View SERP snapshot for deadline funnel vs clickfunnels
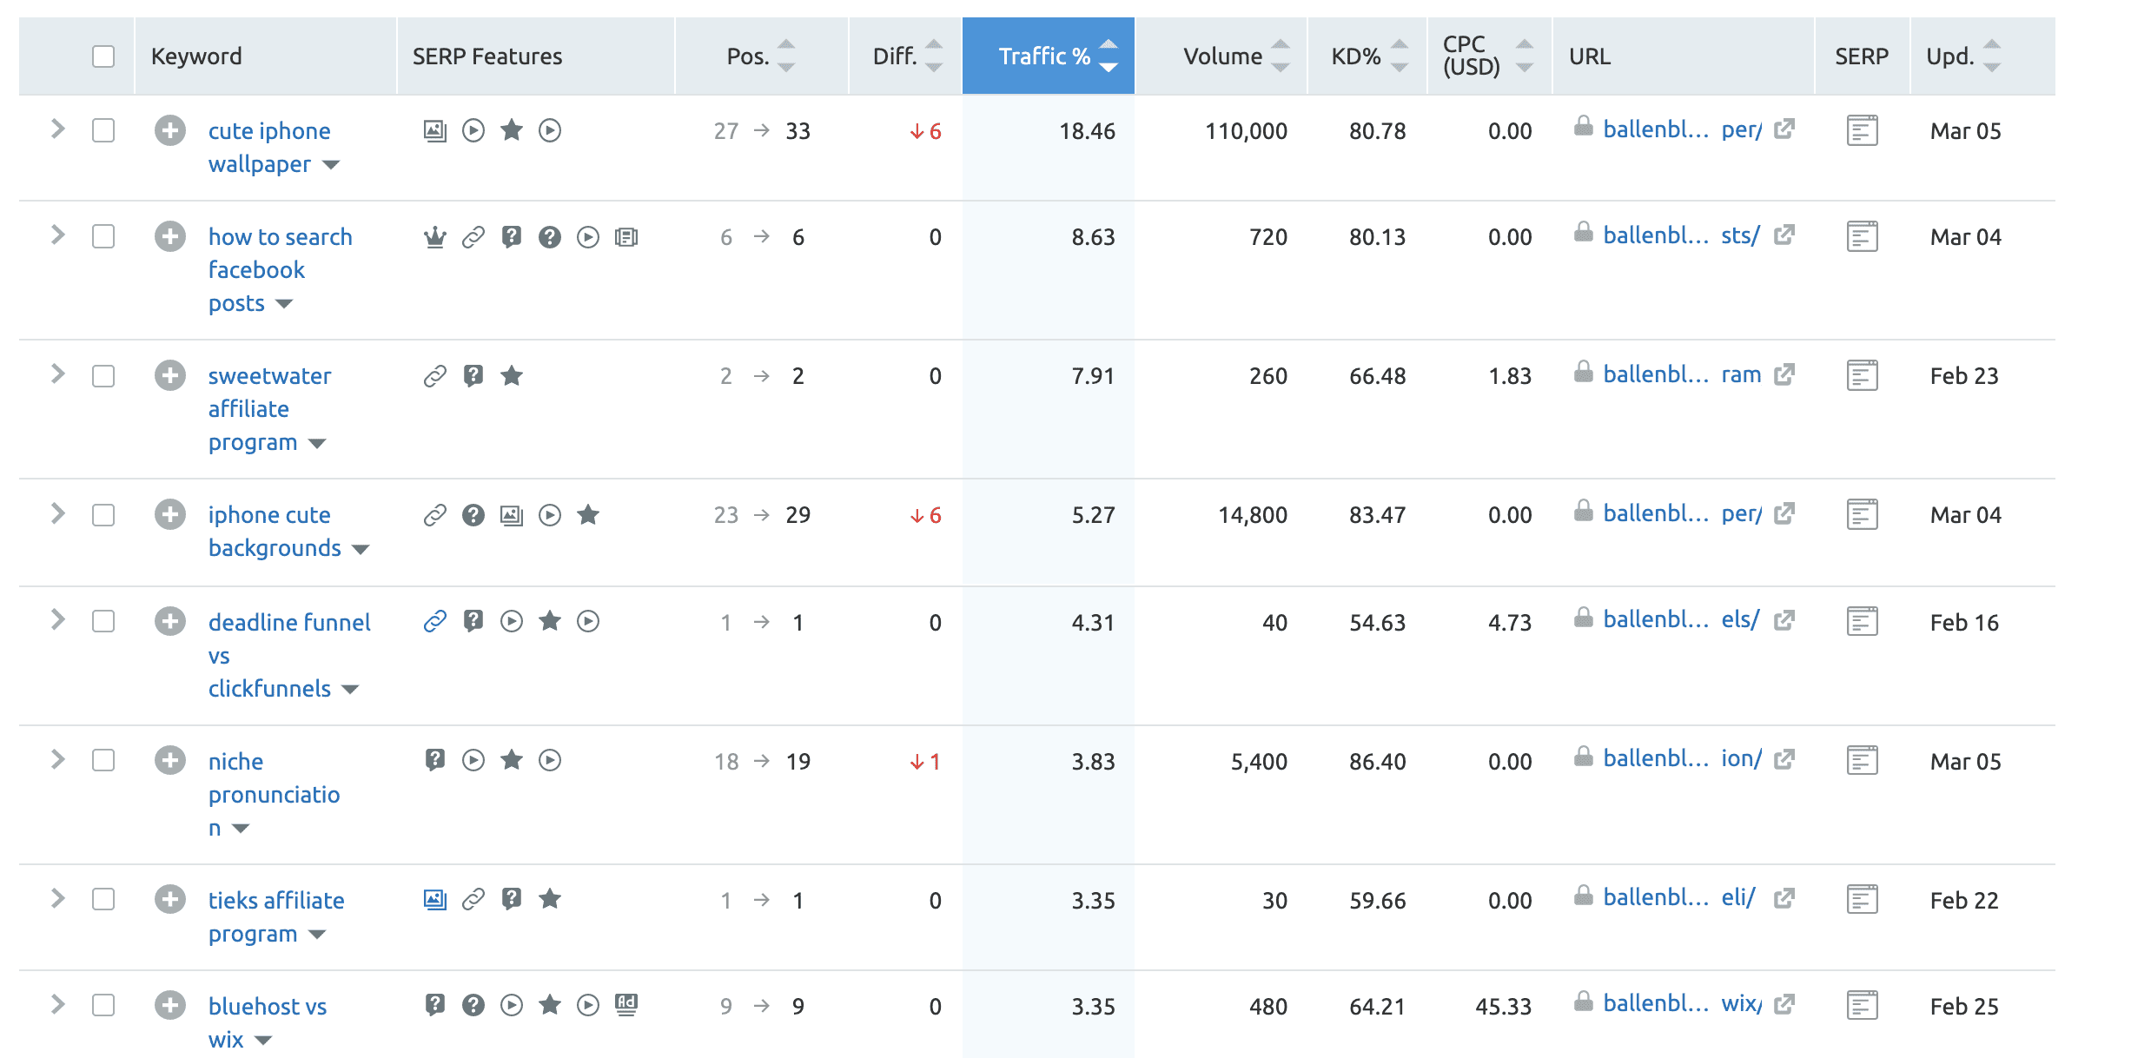Viewport: 2151px width, 1058px height. point(1862,621)
